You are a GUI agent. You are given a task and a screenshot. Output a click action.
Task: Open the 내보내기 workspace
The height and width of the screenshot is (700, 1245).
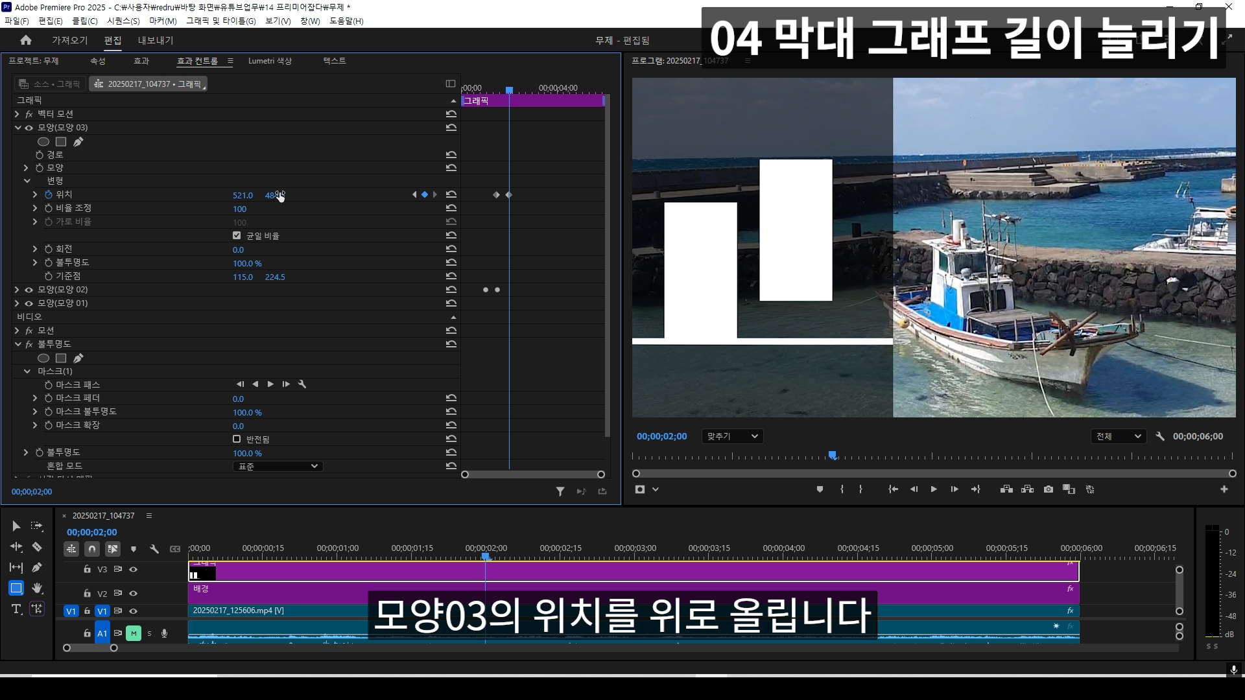click(x=156, y=40)
